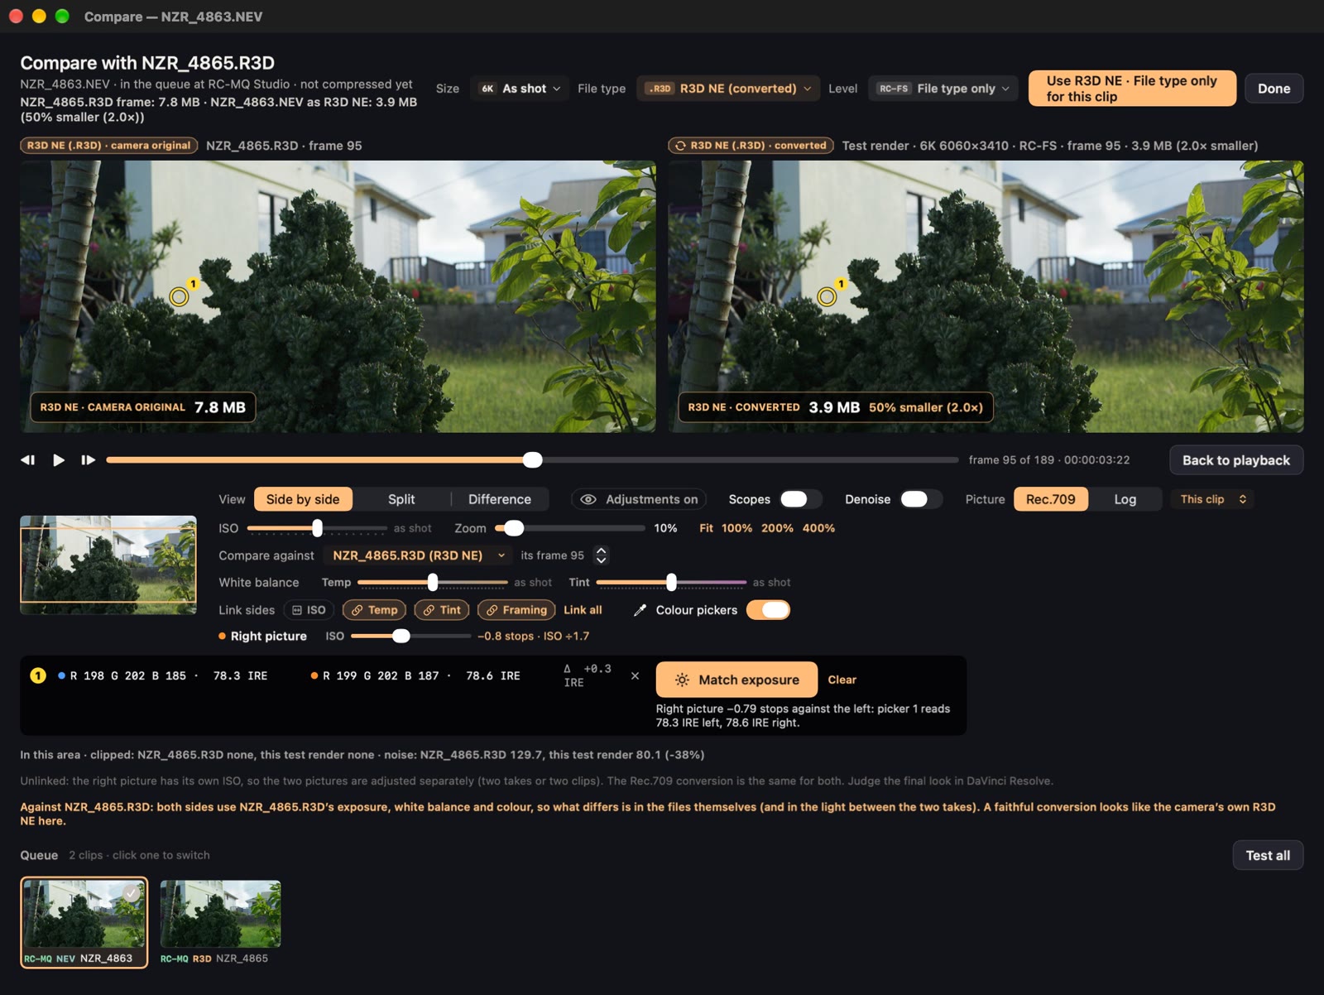Click Match exposure button
Image resolution: width=1324 pixels, height=995 pixels.
coord(736,680)
